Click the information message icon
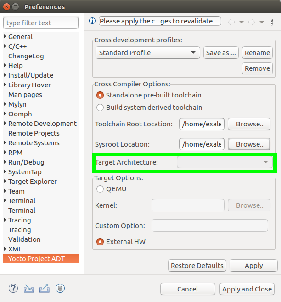 92,21
